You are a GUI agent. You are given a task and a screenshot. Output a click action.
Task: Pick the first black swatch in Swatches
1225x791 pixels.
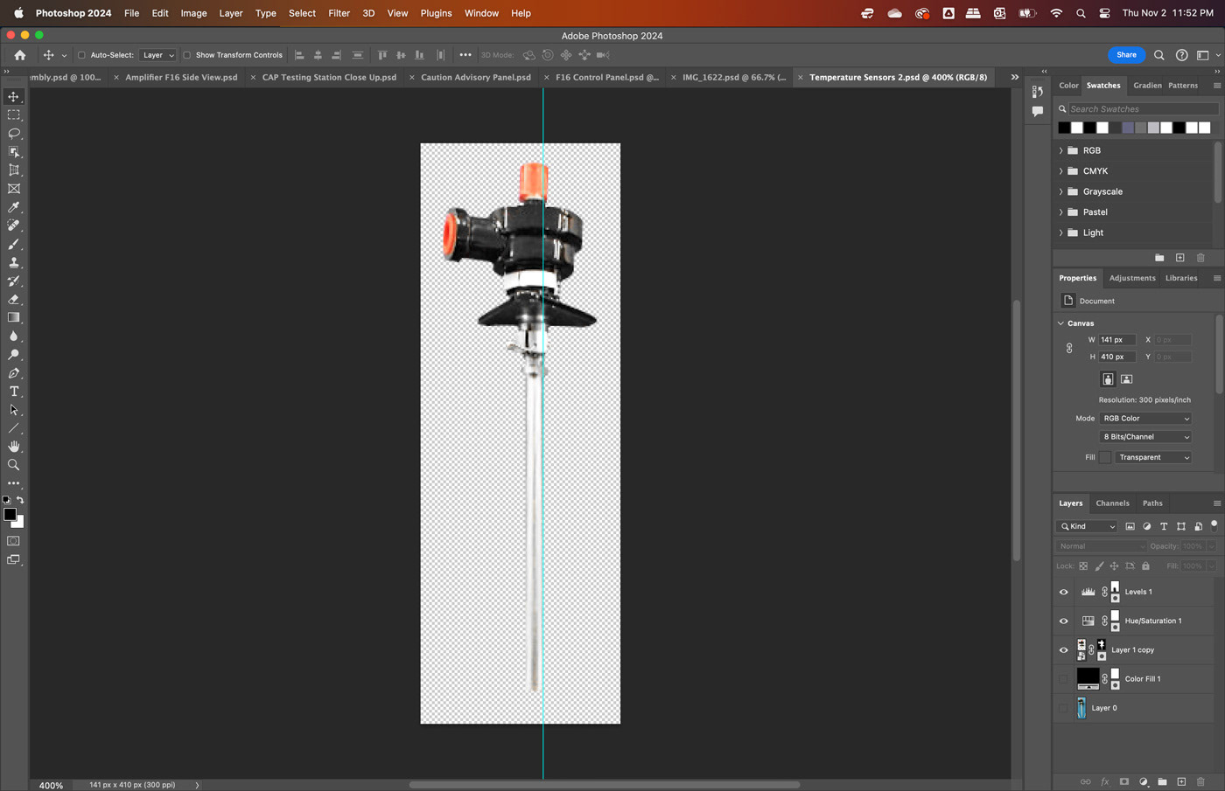(x=1064, y=128)
